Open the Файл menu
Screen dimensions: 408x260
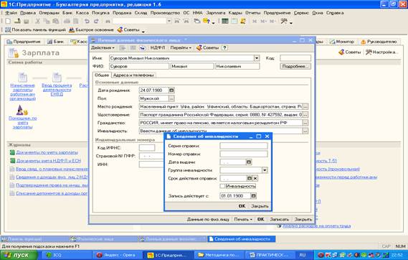point(11,13)
